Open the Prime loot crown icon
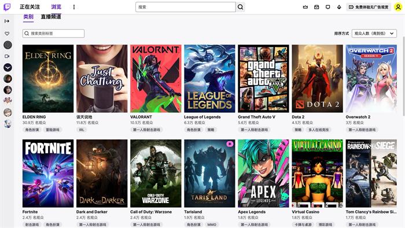 (305, 7)
